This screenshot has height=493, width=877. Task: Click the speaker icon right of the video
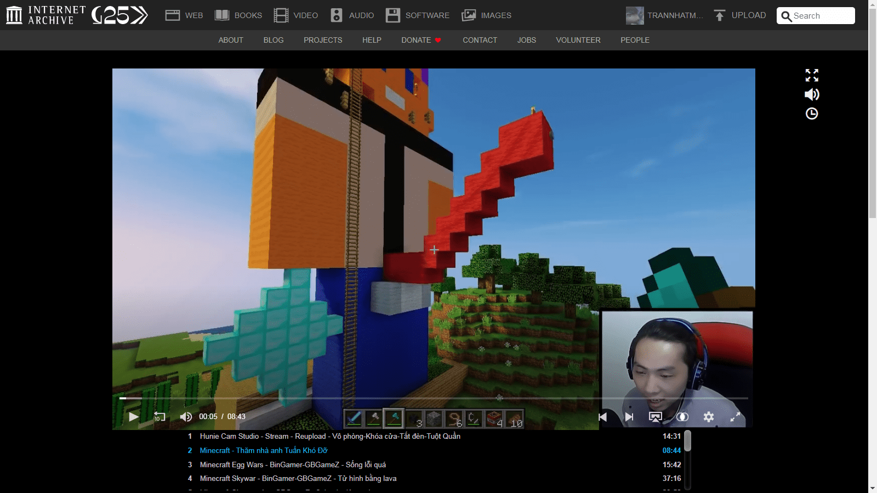click(812, 95)
